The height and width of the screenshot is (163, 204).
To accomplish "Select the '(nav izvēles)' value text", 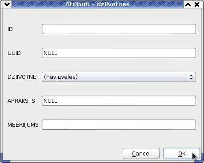I will click(61, 77).
